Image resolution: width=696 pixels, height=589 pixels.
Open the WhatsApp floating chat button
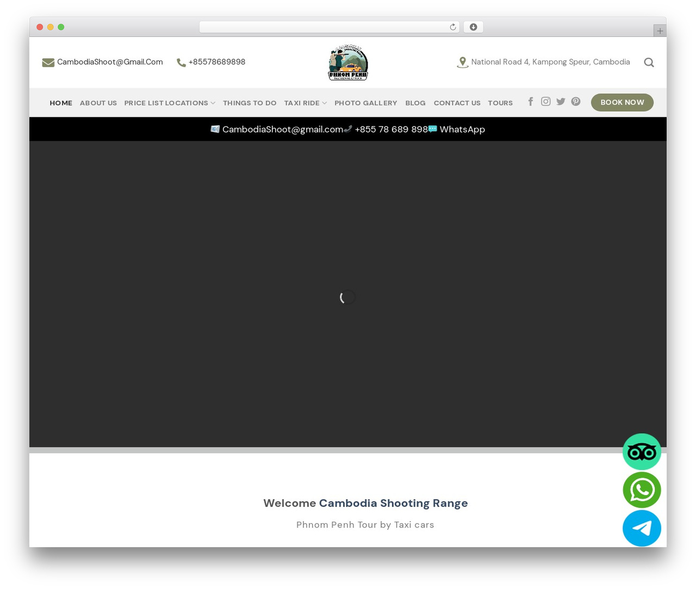tap(642, 490)
